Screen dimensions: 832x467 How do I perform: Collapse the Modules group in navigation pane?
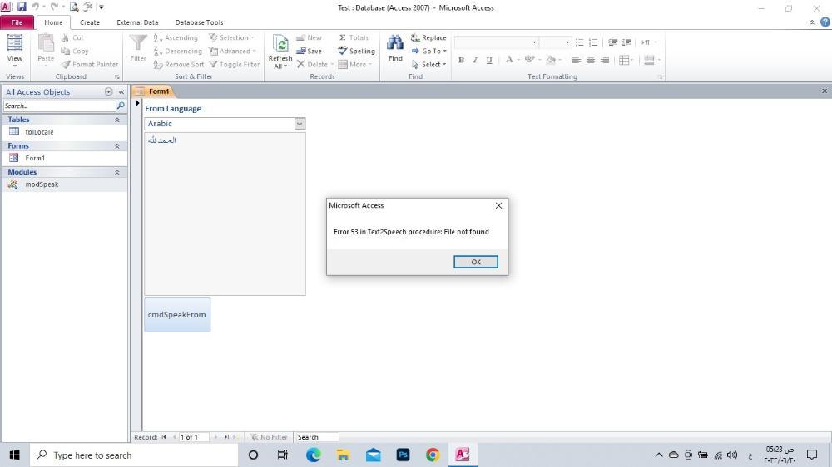tap(116, 172)
